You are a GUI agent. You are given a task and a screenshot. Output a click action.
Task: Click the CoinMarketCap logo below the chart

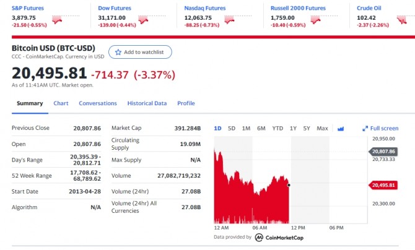pyautogui.click(x=279, y=237)
